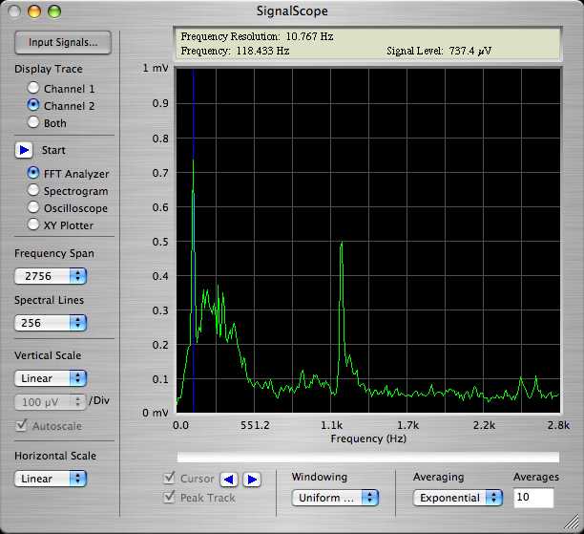The width and height of the screenshot is (584, 534).
Task: Switch to FFT Analyzer mode
Action: 34,174
